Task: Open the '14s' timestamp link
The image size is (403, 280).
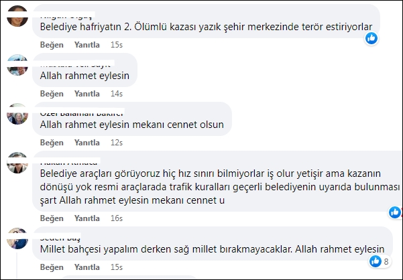Action: (117, 94)
